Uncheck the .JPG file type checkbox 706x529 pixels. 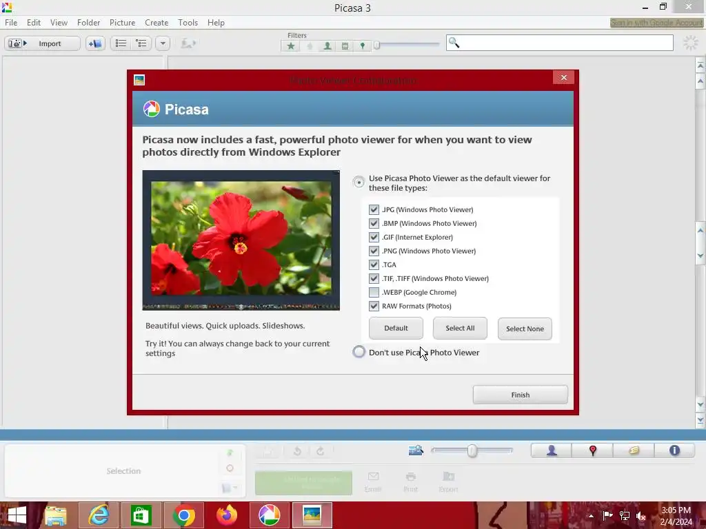coord(374,209)
